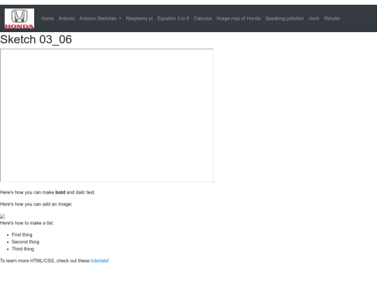Click the italic word in the paragraph

click(x=80, y=193)
